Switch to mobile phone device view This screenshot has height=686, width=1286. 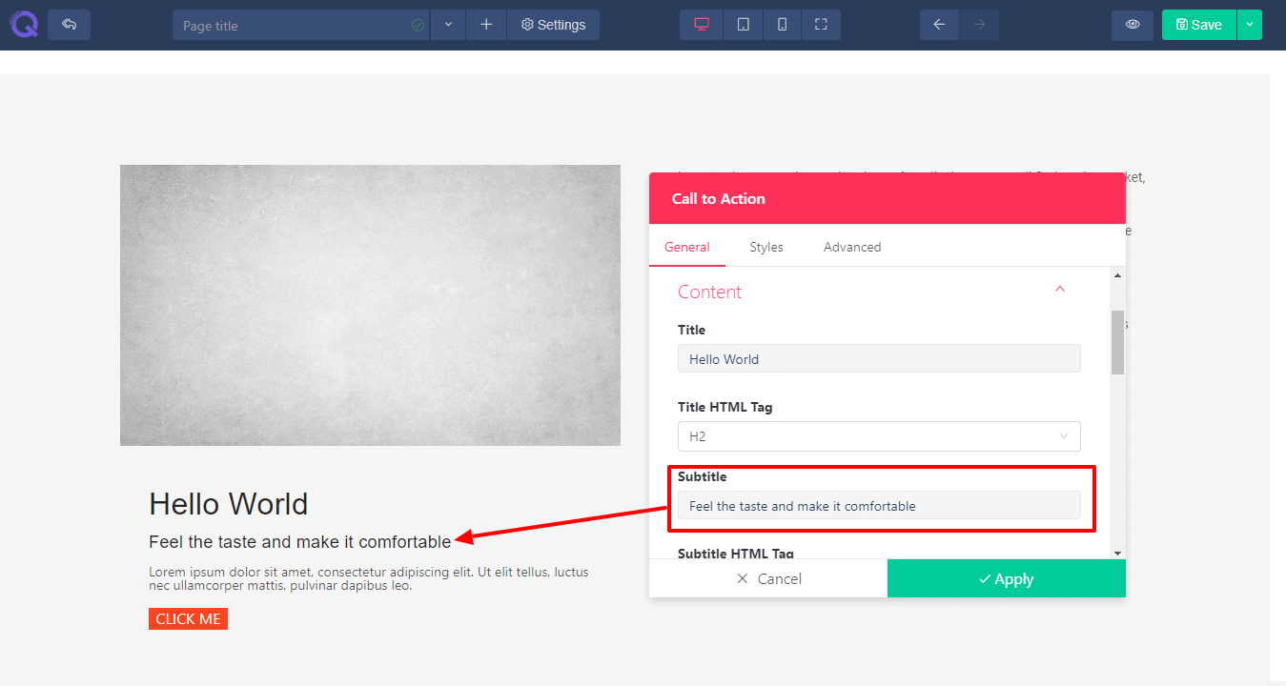pos(782,25)
